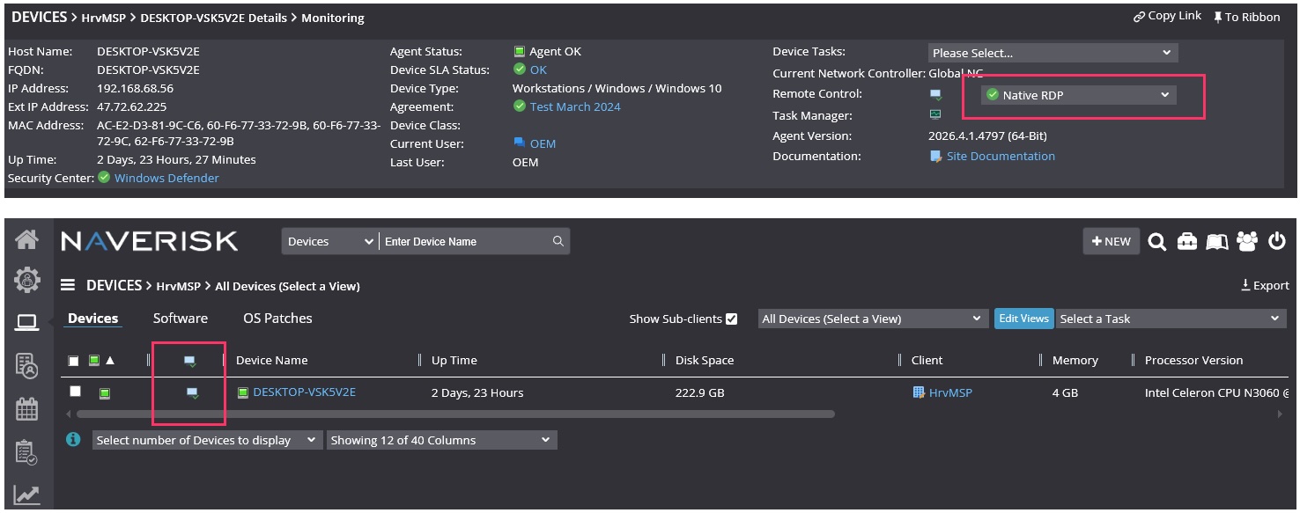Image resolution: width=1300 pixels, height=513 pixels.
Task: Open the calendar scheduling icon in sidebar
Action: [x=26, y=409]
